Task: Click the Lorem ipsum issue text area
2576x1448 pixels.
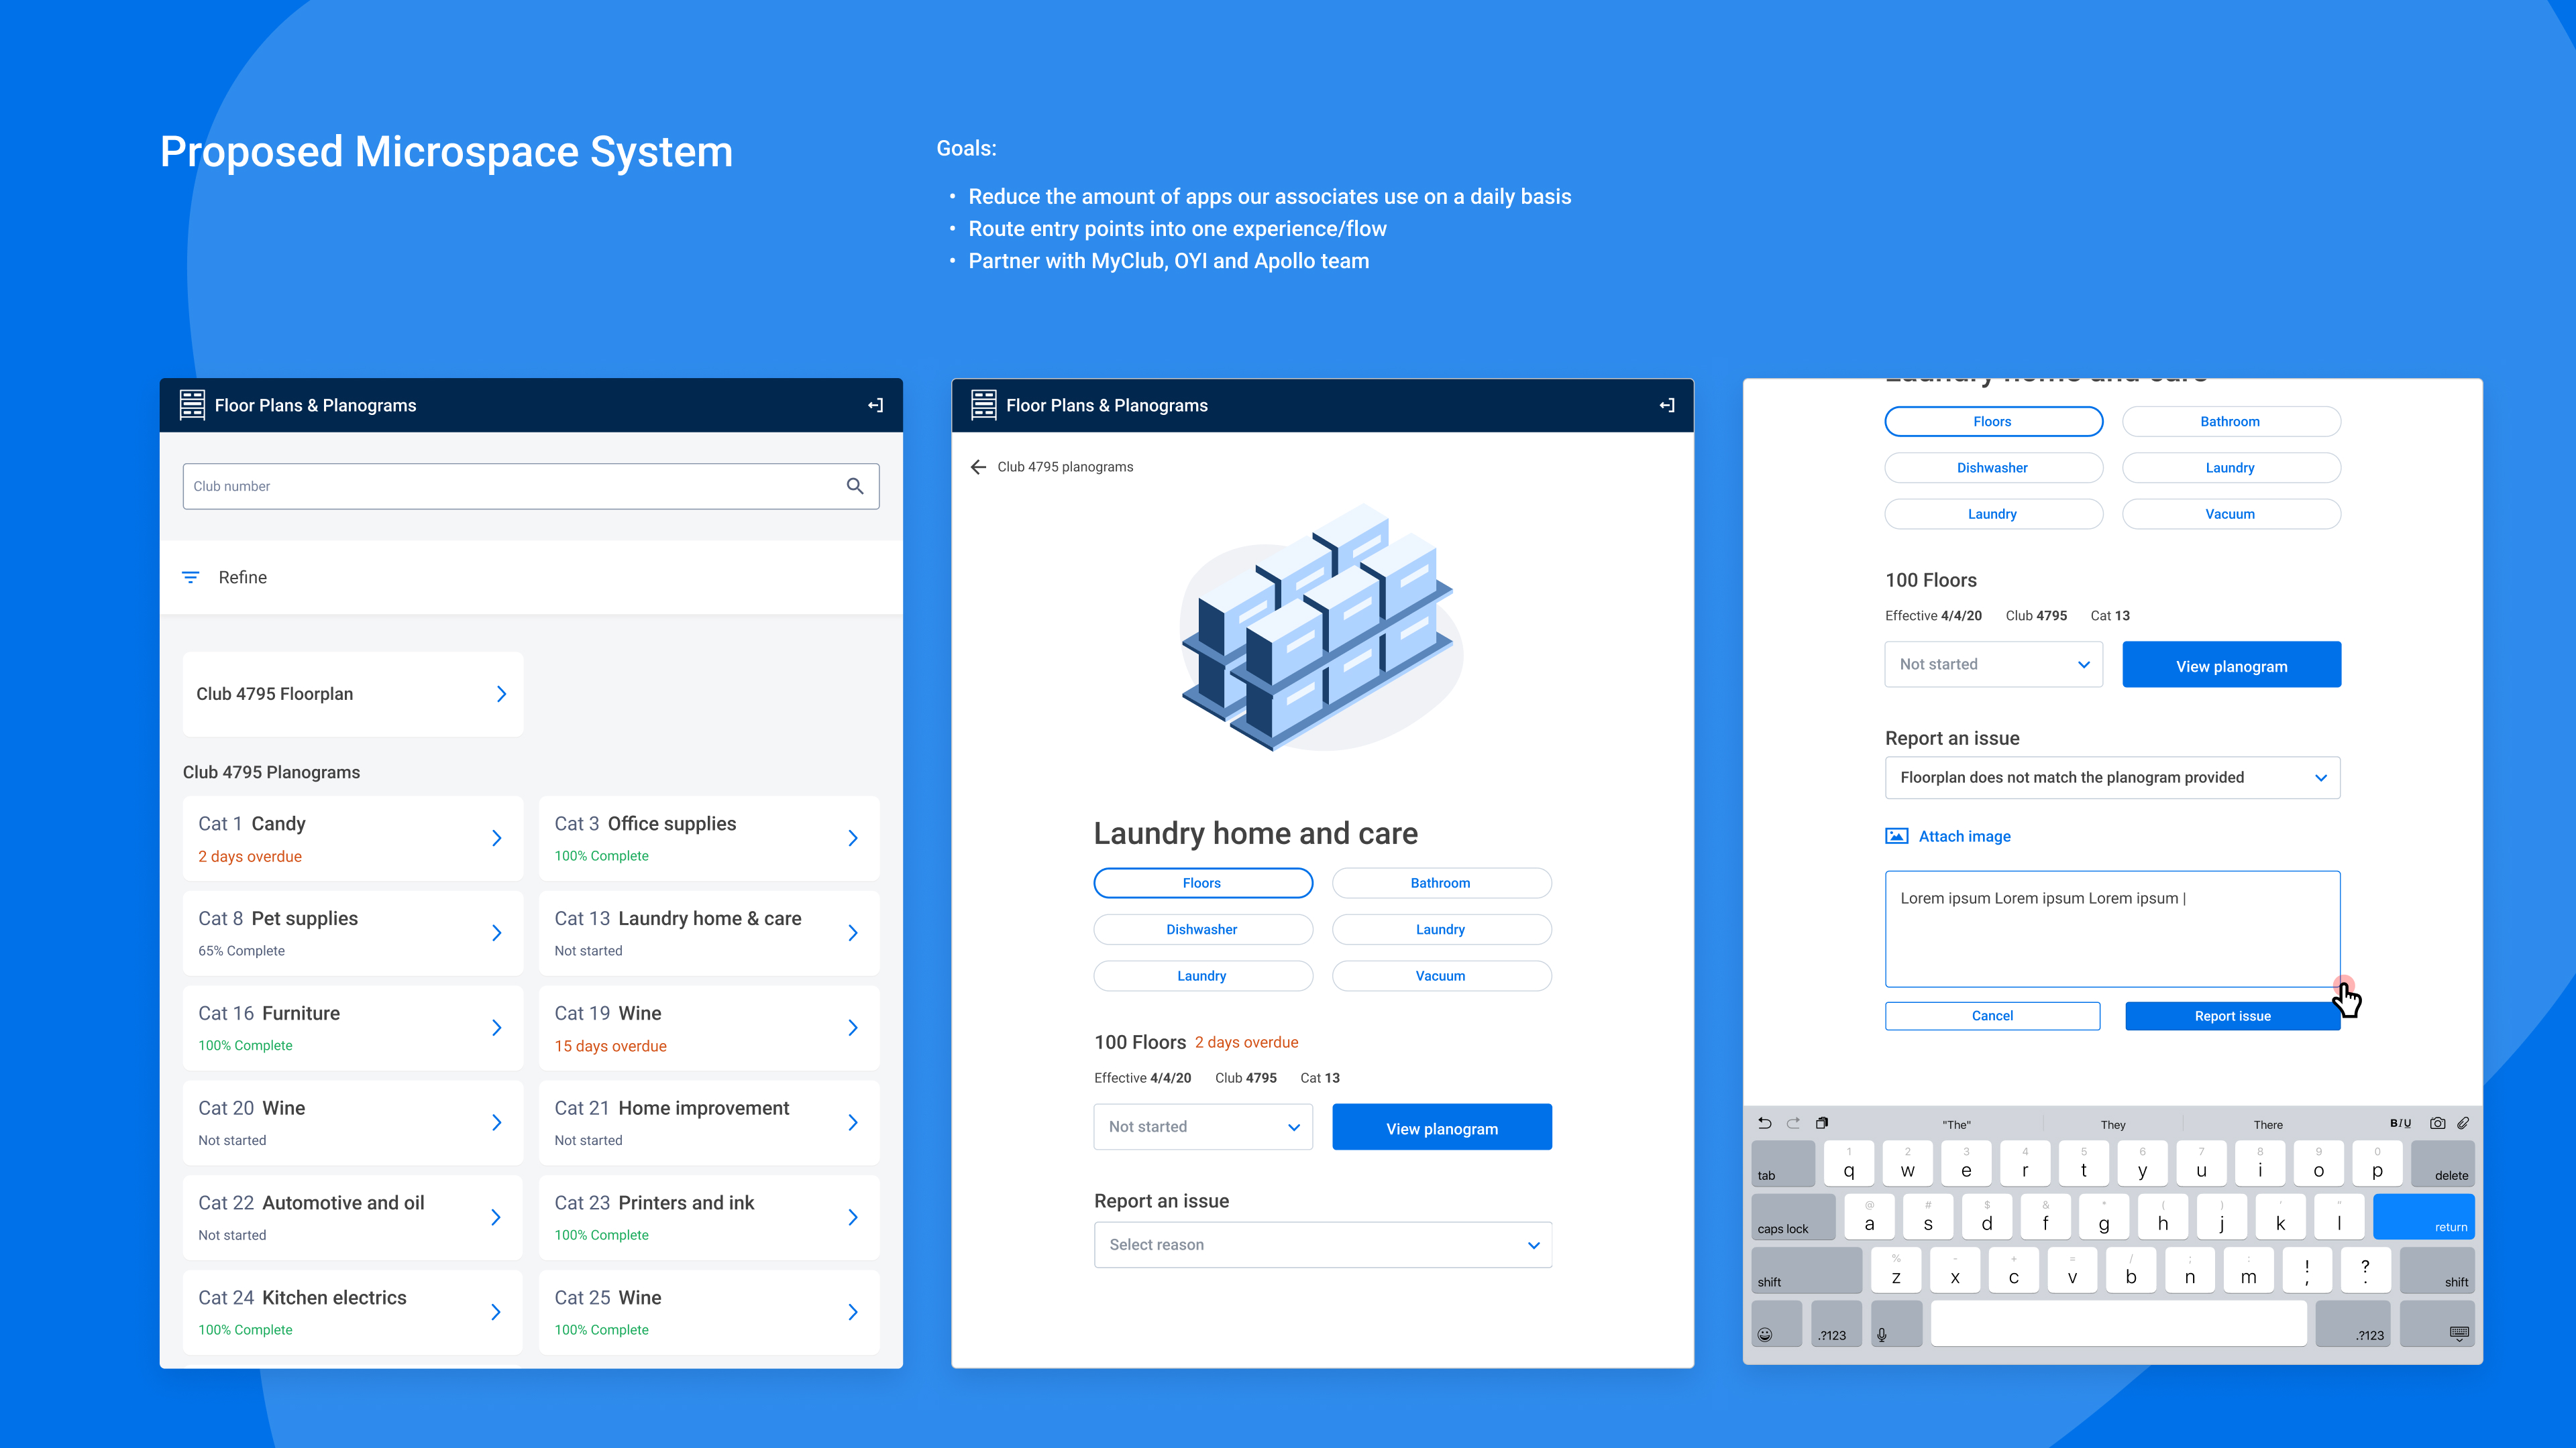Action: tap(2113, 929)
